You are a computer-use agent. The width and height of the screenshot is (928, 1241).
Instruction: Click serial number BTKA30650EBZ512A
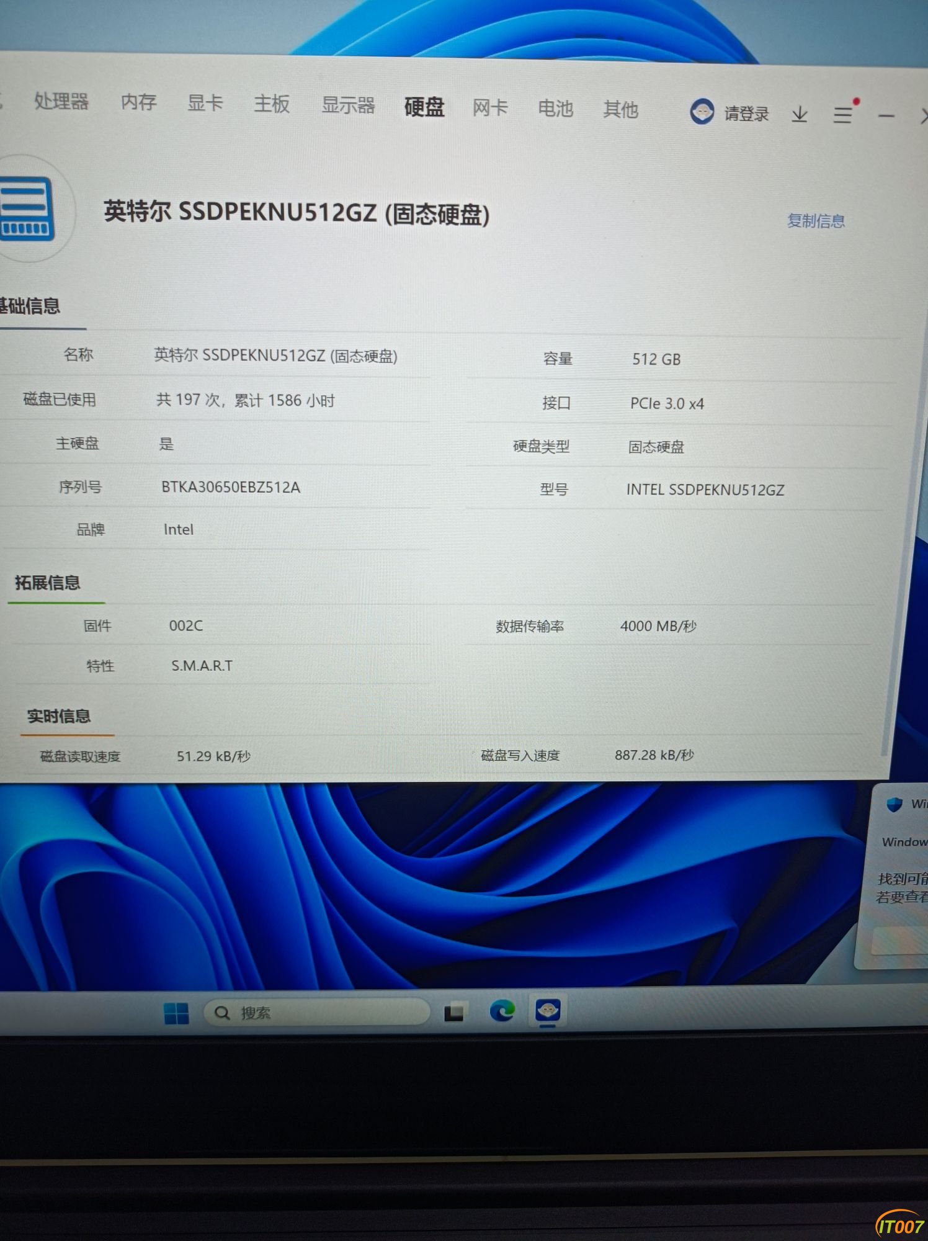tap(231, 487)
